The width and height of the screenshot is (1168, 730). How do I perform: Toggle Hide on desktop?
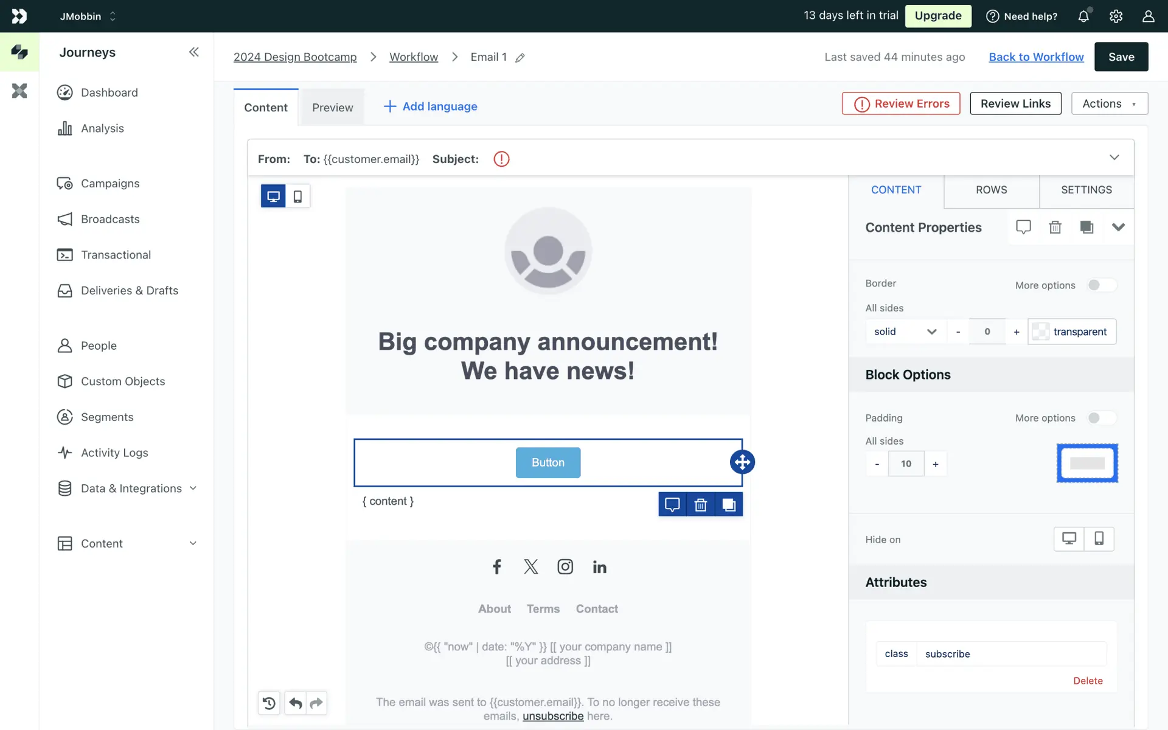coord(1069,539)
